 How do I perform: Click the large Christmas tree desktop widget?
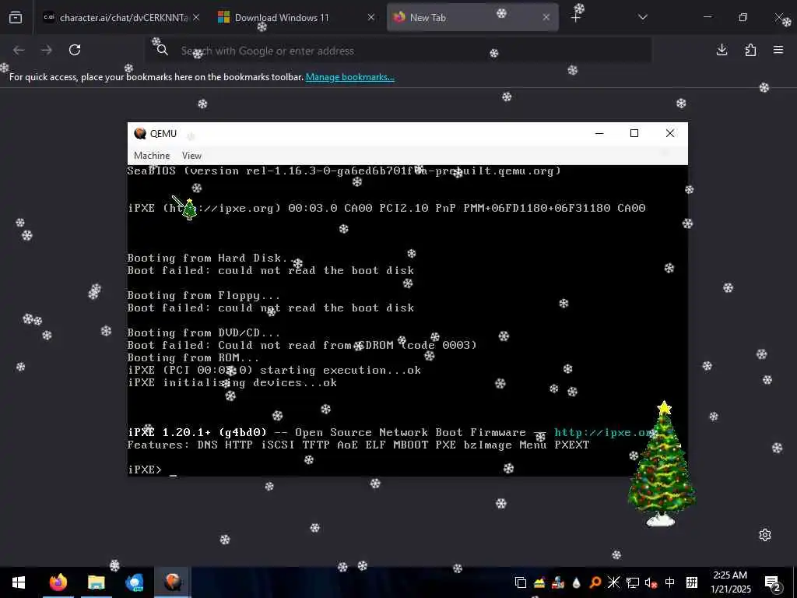662,464
